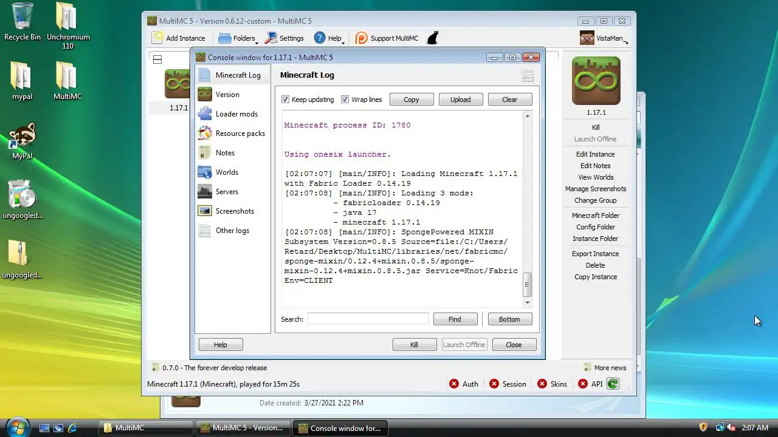Collapse the instance group expander
Image resolution: width=778 pixels, height=437 pixels.
(157, 59)
